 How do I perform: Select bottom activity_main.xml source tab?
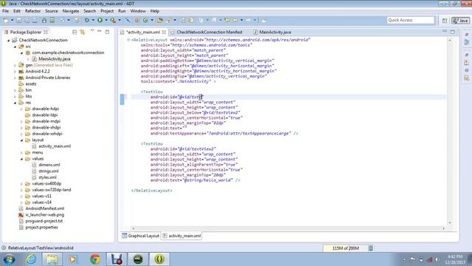pyautogui.click(x=181, y=236)
